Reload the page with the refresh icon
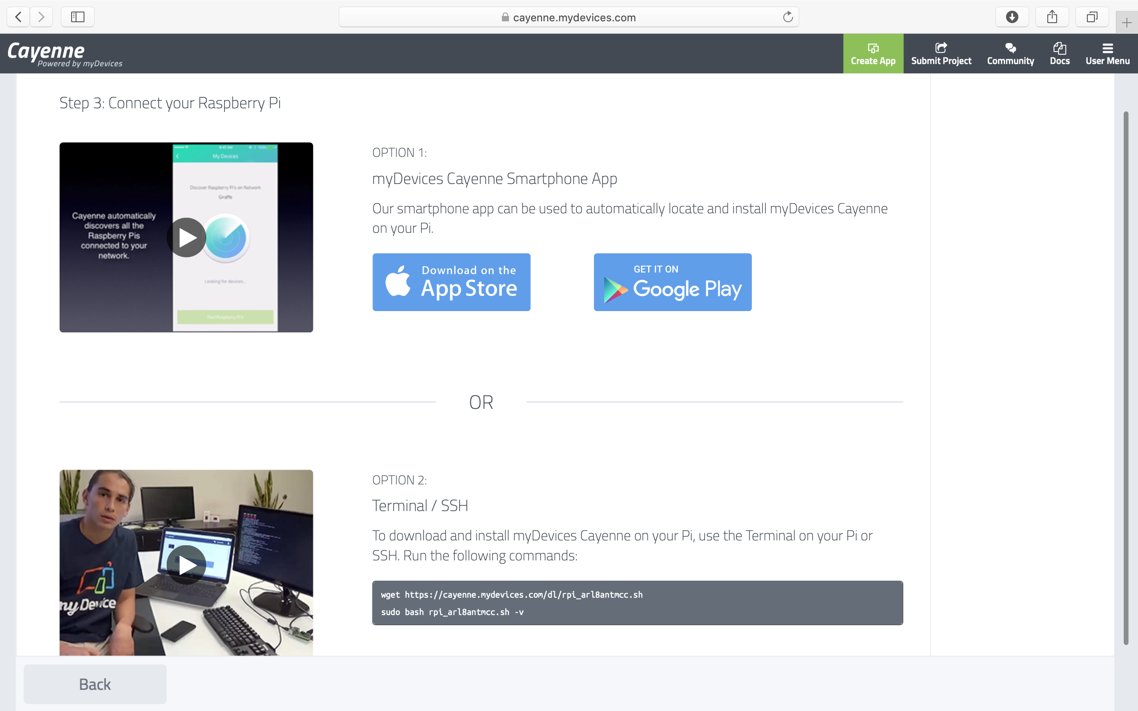The image size is (1138, 711). coord(788,17)
